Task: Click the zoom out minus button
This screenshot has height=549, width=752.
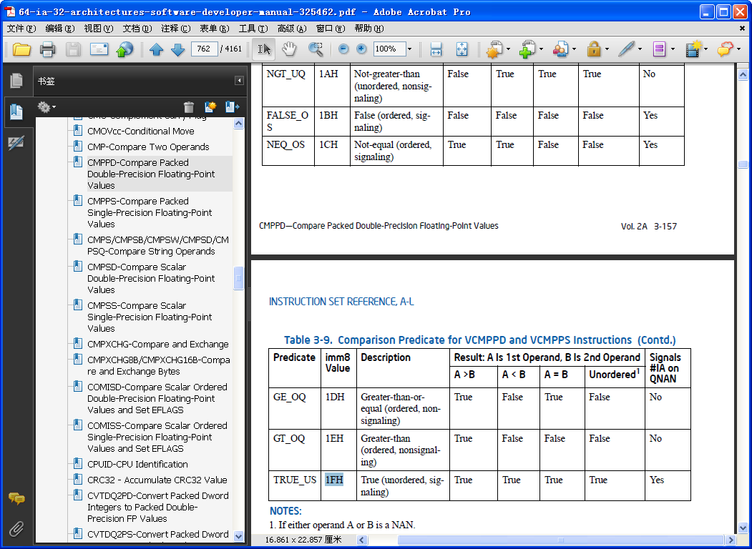Action: pyautogui.click(x=343, y=49)
